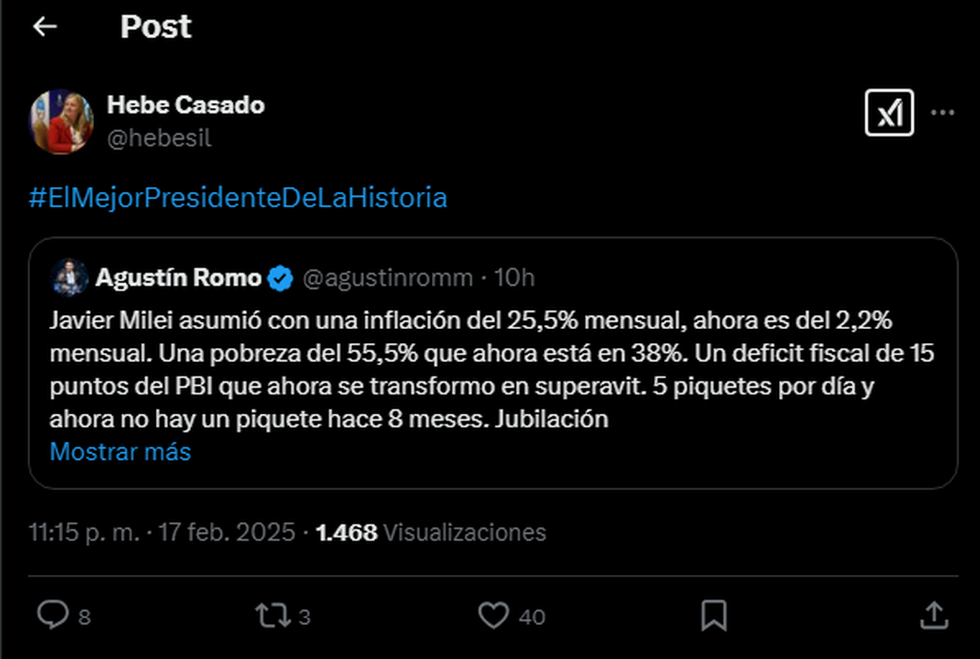Open Agustín Romo's small avatar
The width and height of the screenshot is (980, 659).
tap(69, 278)
